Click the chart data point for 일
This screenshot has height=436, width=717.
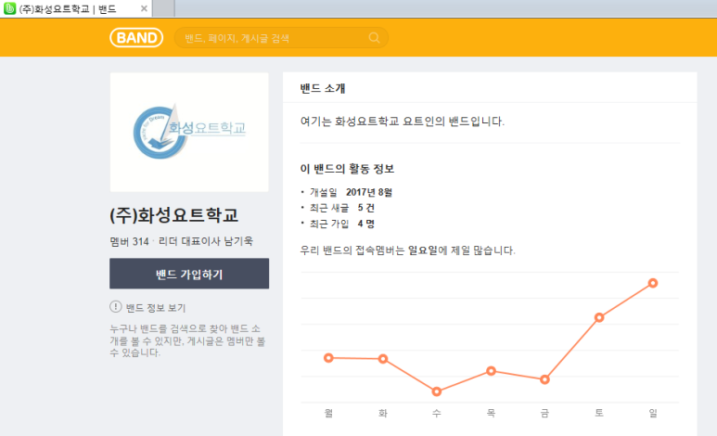[x=653, y=283]
